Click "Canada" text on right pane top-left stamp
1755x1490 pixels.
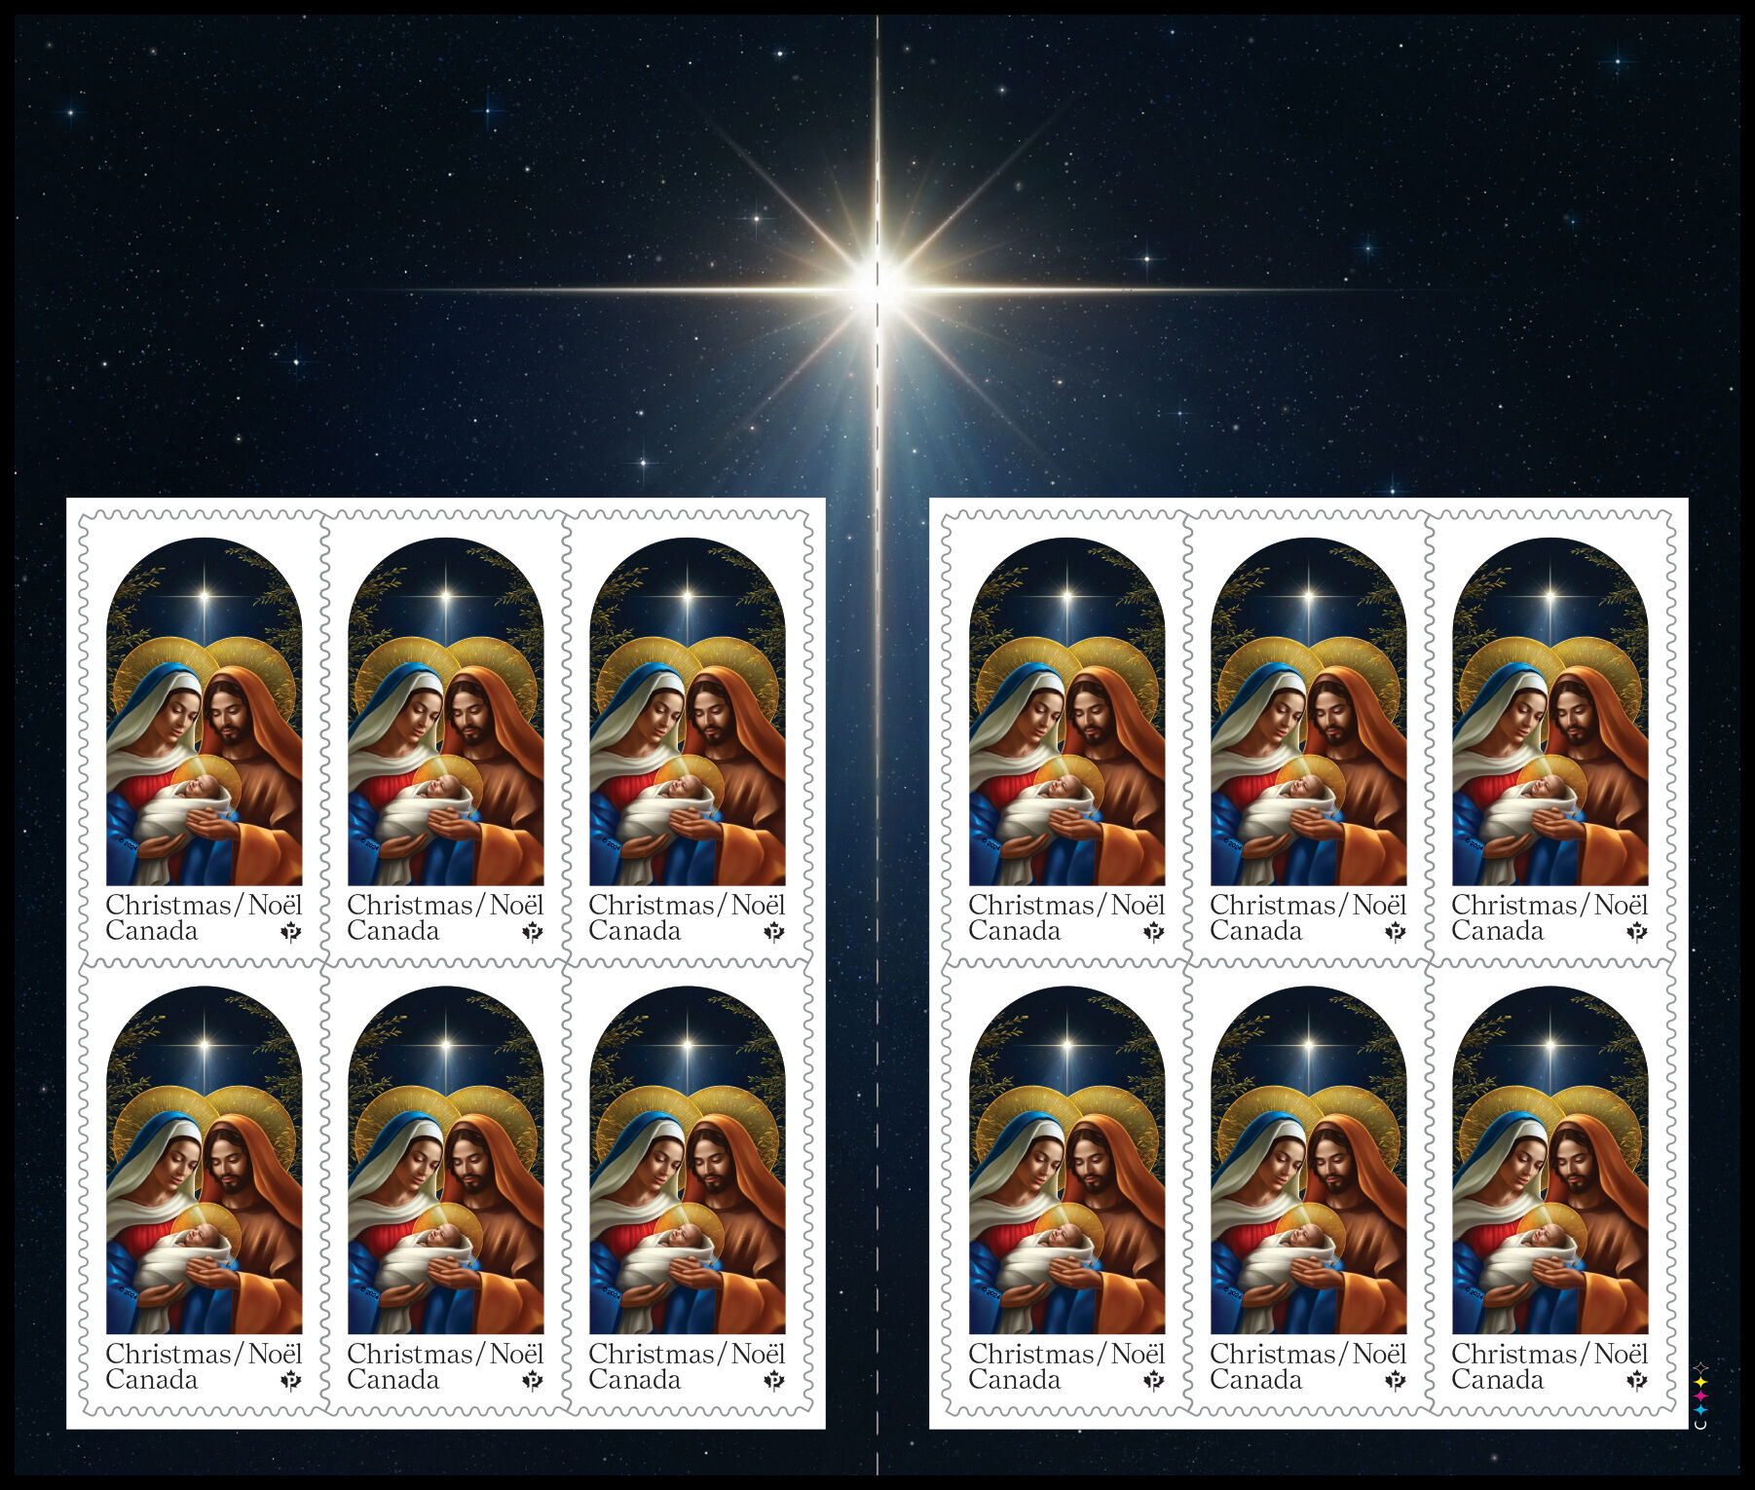click(x=1015, y=931)
